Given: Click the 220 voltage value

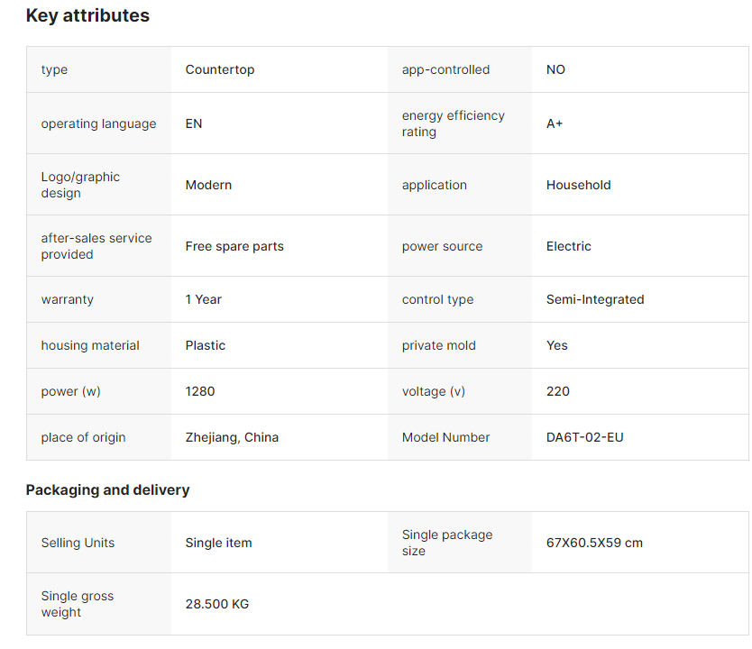Looking at the screenshot, I should 558,391.
